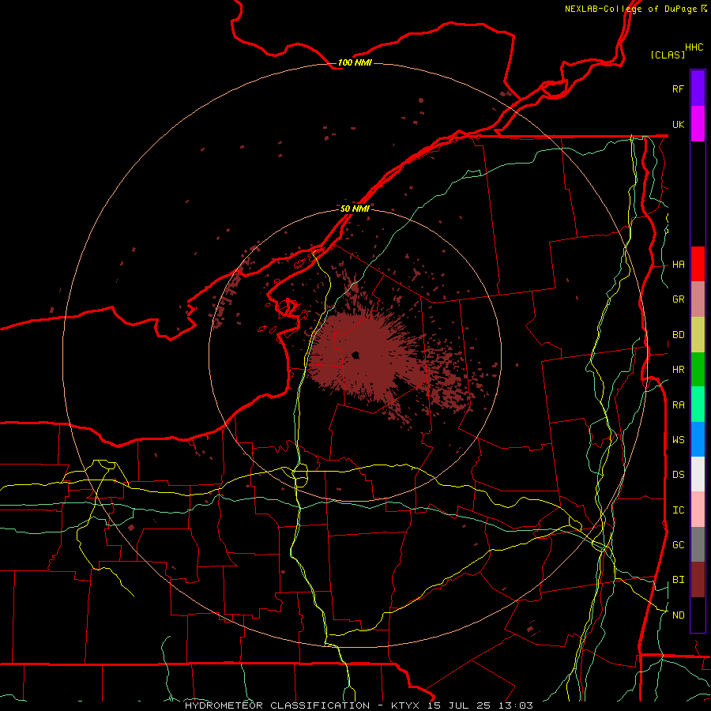This screenshot has height=711, width=711.
Task: Click the 'IC' legend label
Action: (679, 510)
